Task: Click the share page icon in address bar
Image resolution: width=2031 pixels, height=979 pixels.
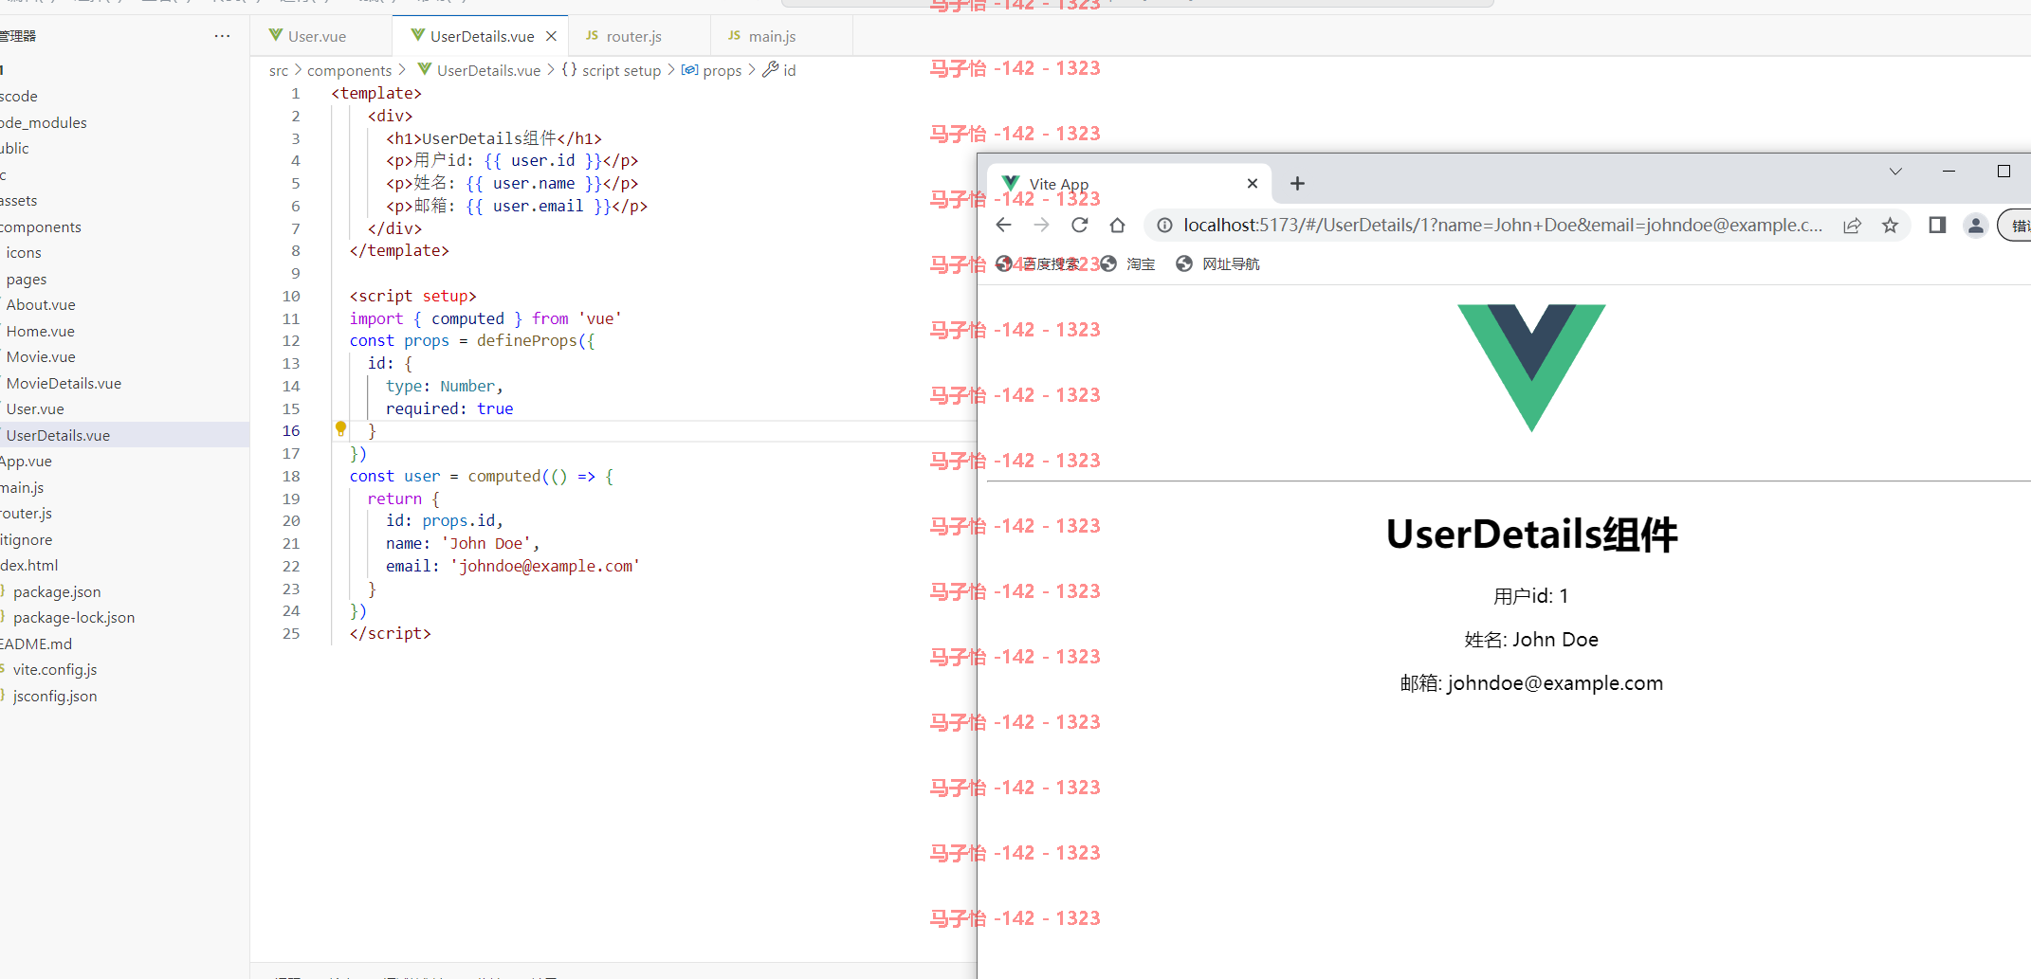Action: [x=1852, y=225]
